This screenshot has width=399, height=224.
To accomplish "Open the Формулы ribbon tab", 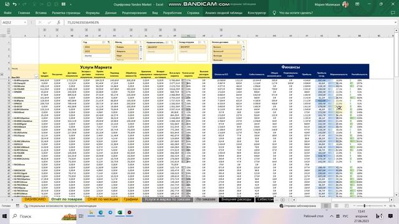I will point(93,12).
